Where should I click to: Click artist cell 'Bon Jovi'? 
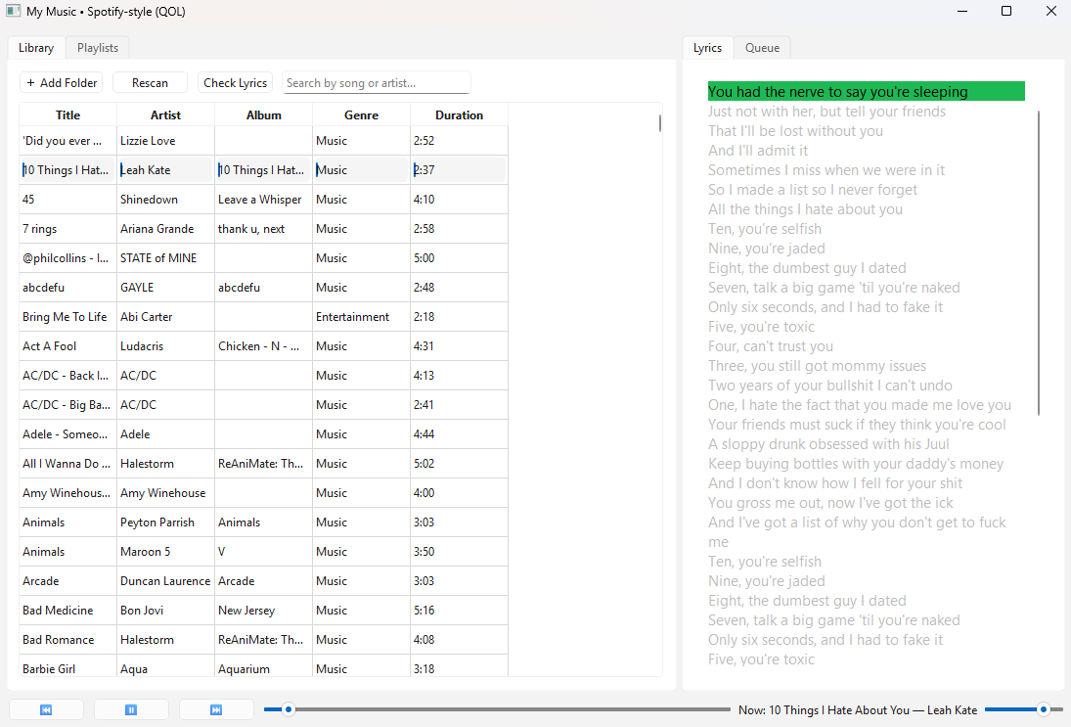(165, 611)
